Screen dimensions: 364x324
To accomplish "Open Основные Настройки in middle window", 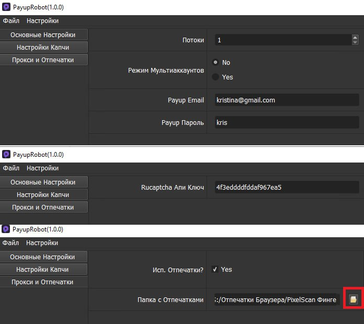I will pyautogui.click(x=43, y=182).
